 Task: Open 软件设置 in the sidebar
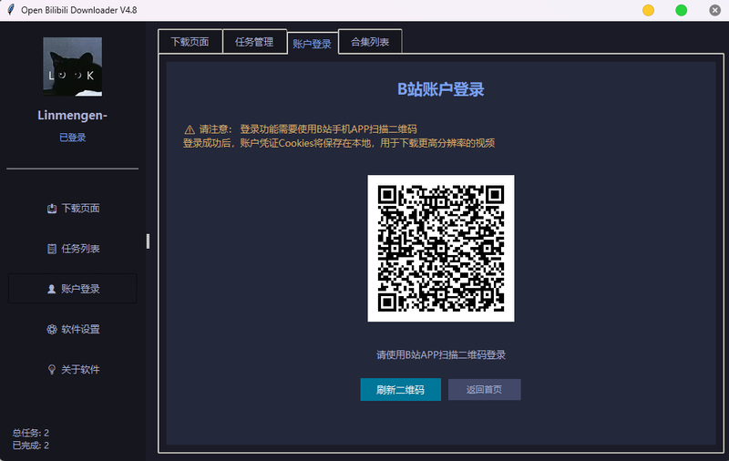click(73, 330)
